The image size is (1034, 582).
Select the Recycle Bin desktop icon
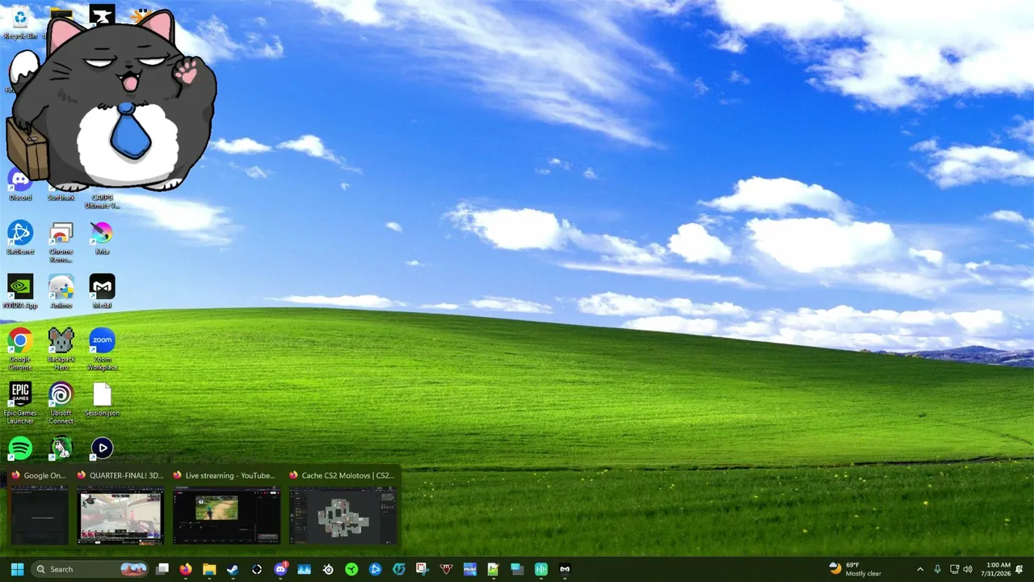[20, 23]
